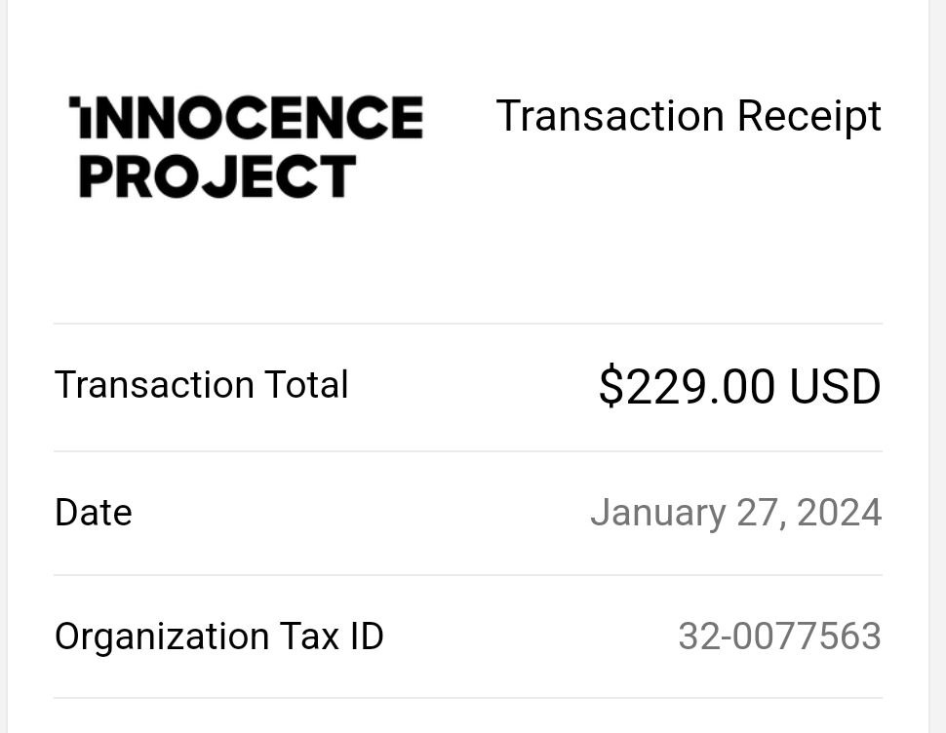Click the divider line above Transaction Total
The height and width of the screenshot is (733, 946).
point(468,324)
